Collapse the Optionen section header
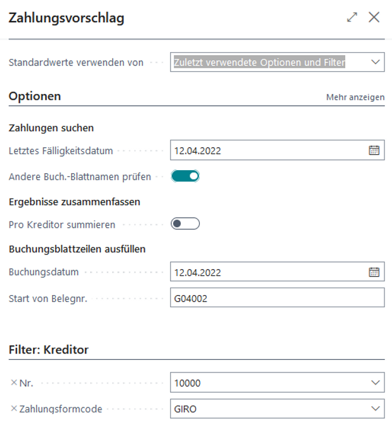Viewport: 392px width, 422px height. point(35,96)
